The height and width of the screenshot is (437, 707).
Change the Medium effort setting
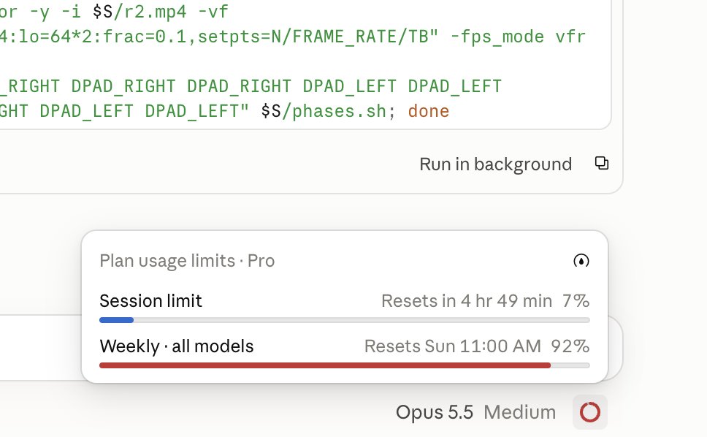click(519, 412)
